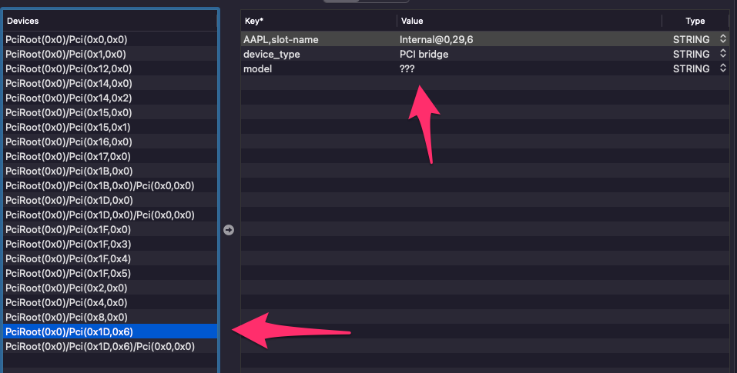737x373 pixels.
Task: Click the AAPL,slot-name key cell
Action: click(x=319, y=39)
